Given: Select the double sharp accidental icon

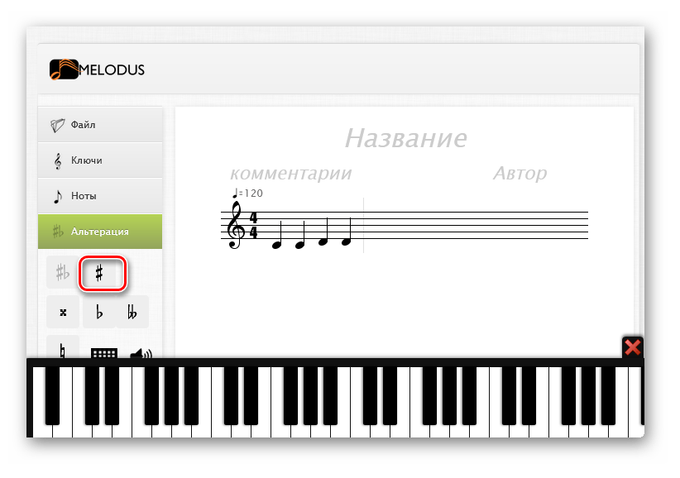Looking at the screenshot, I should coord(64,312).
